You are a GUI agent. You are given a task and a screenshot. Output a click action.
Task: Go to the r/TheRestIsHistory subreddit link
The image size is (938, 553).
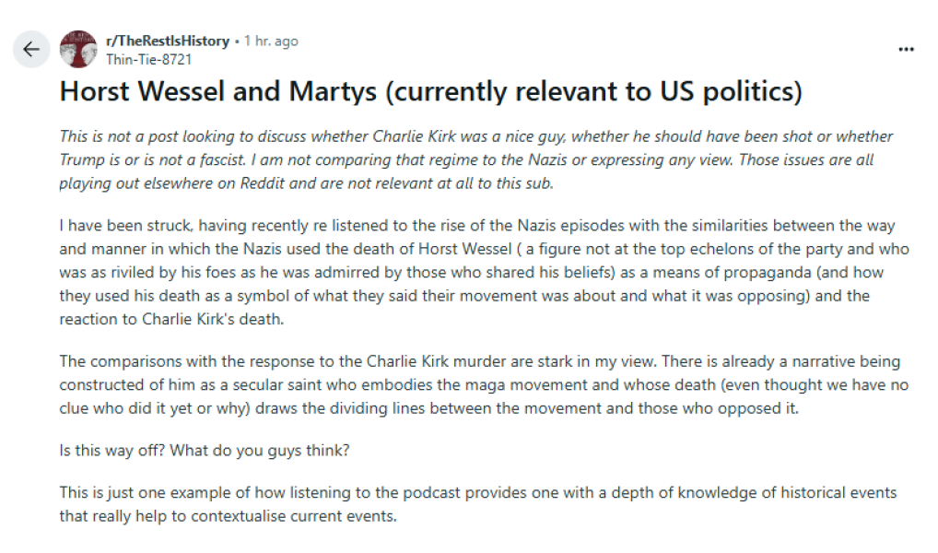[170, 41]
